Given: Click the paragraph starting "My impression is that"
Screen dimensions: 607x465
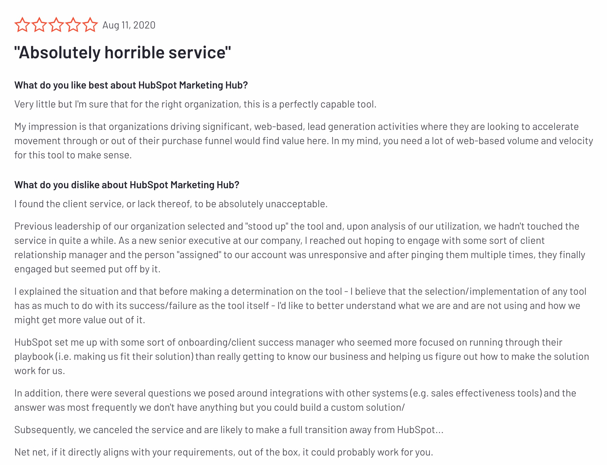Looking at the screenshot, I should (x=303, y=141).
